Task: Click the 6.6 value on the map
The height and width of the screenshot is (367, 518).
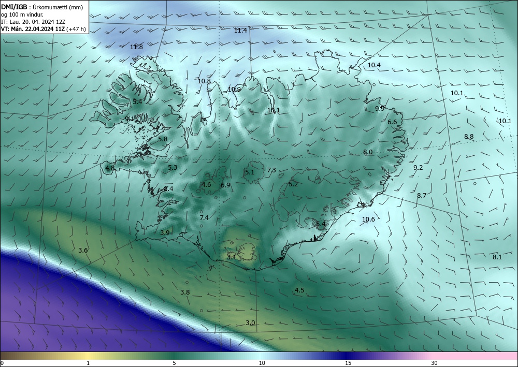Action: click(x=392, y=122)
